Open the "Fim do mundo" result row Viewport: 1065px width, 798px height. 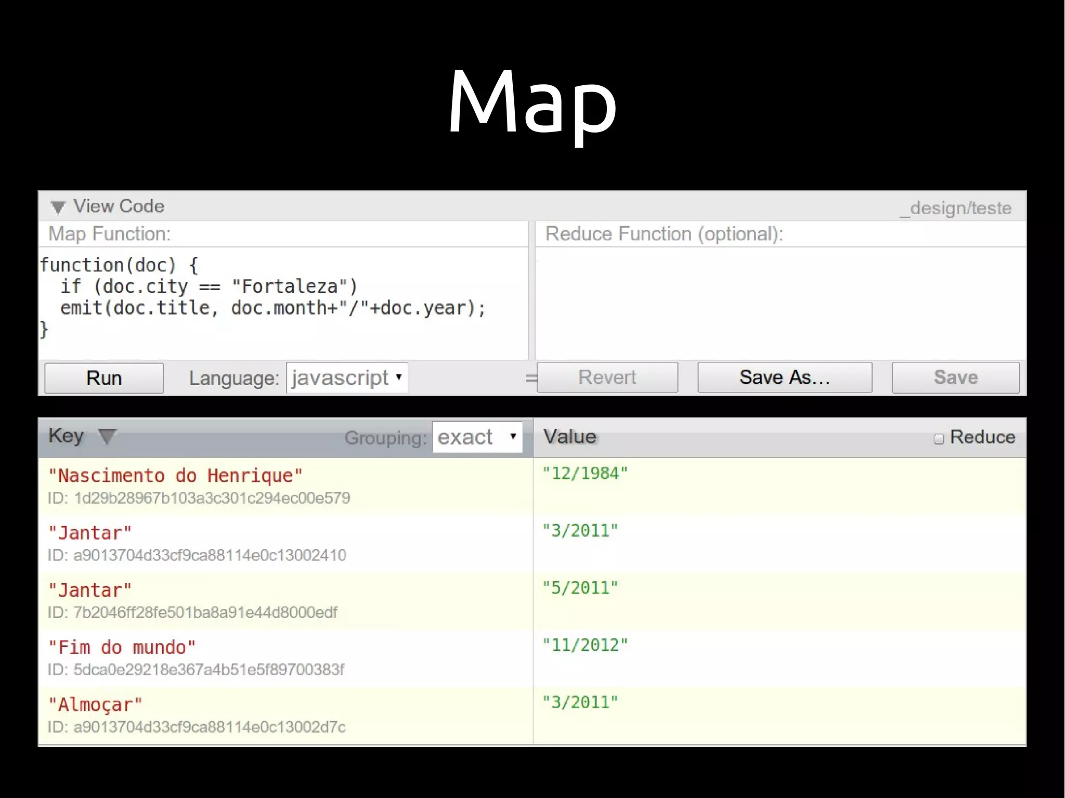coord(122,647)
